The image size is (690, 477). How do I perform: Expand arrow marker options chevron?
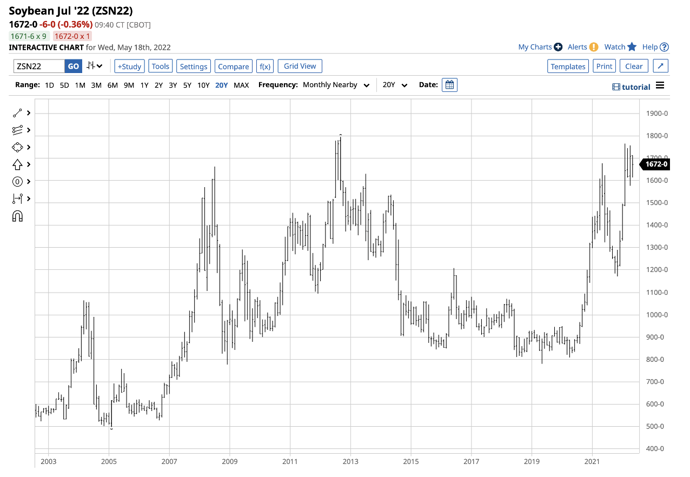pyautogui.click(x=28, y=164)
